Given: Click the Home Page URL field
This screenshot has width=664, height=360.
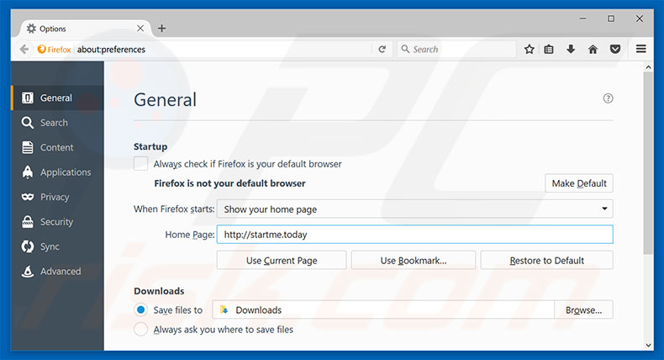Looking at the screenshot, I should (414, 235).
